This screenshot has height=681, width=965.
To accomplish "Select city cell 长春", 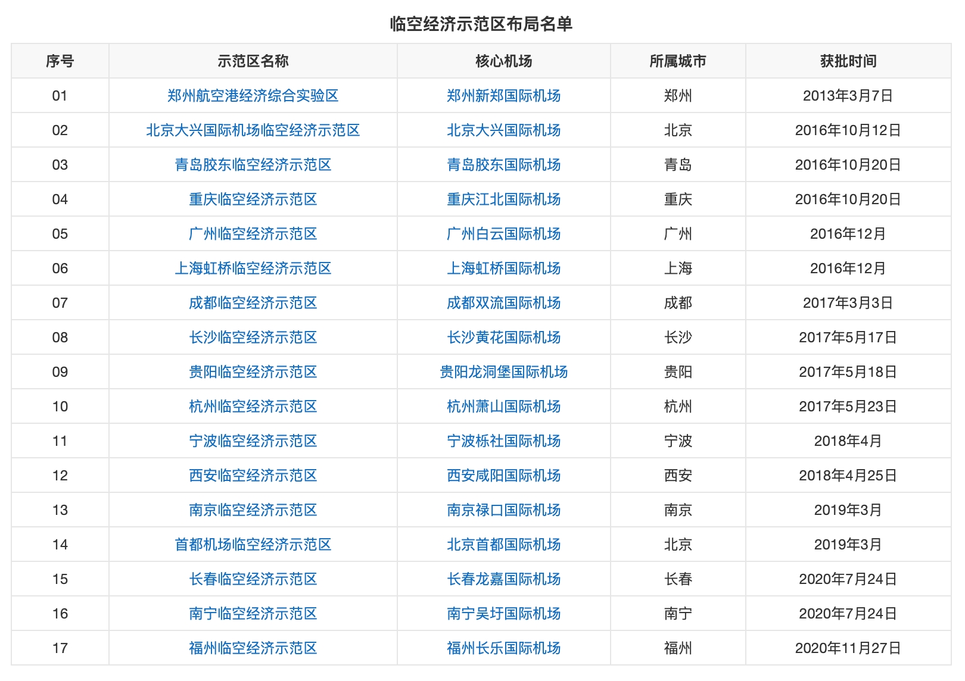I will (678, 579).
